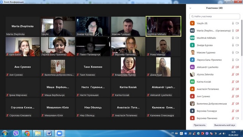Unmute Aleksandr Lyashenko via muted mic icon
This screenshot has height=137, width=243.
tap(233, 67)
